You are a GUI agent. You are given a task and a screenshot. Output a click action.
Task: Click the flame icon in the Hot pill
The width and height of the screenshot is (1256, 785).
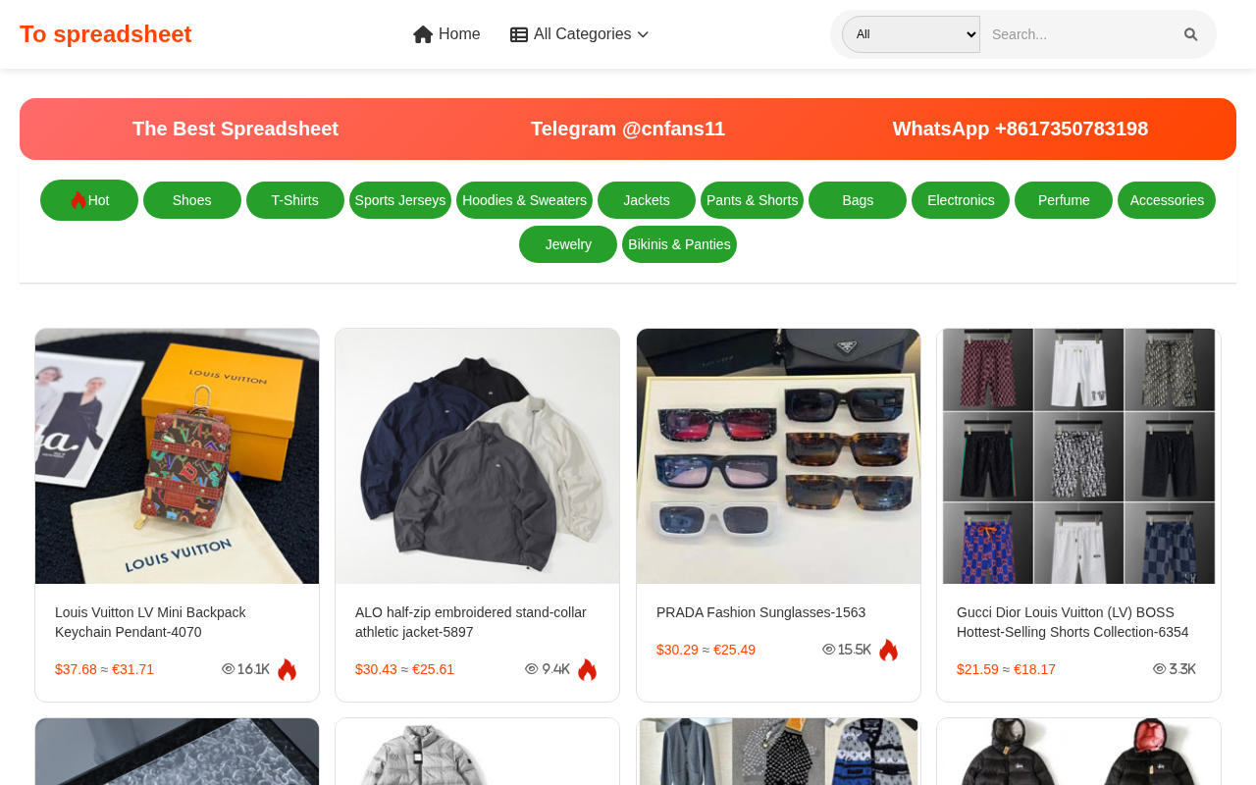78,200
